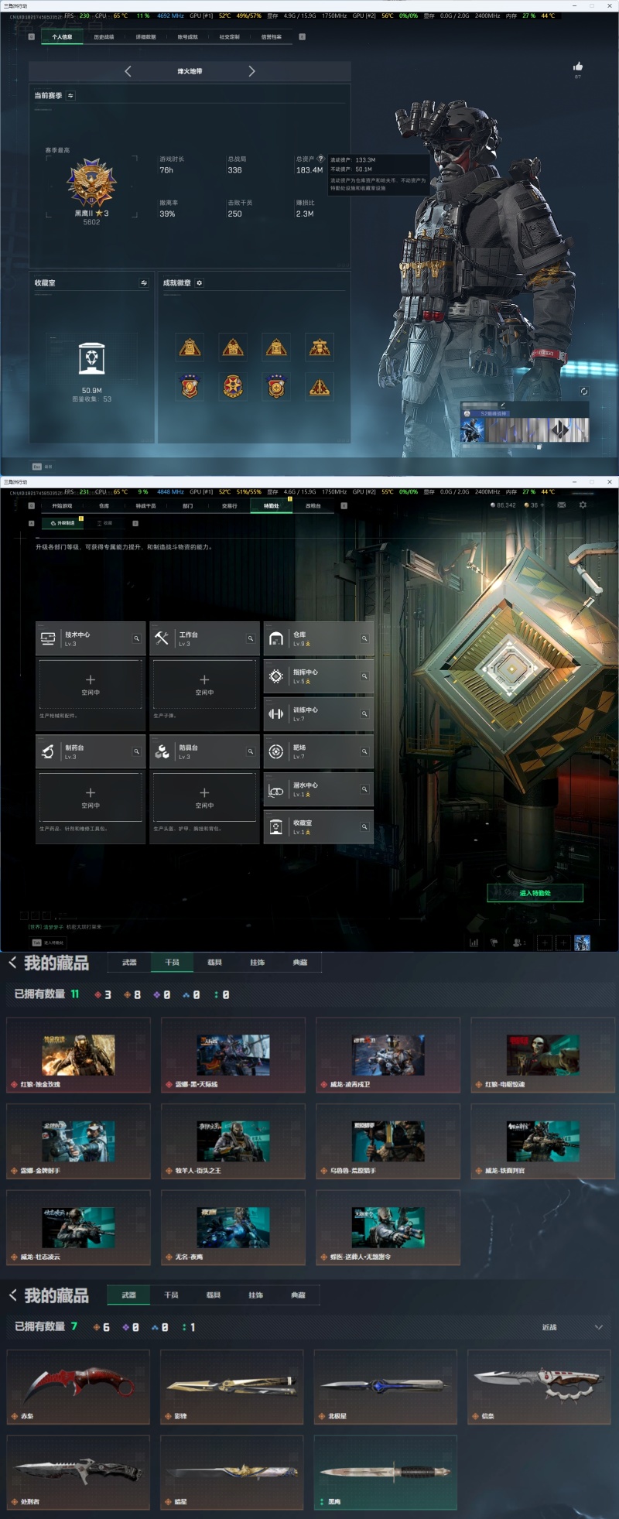
Task: Expand the 近战 filter dropdown
Action: point(573,1327)
